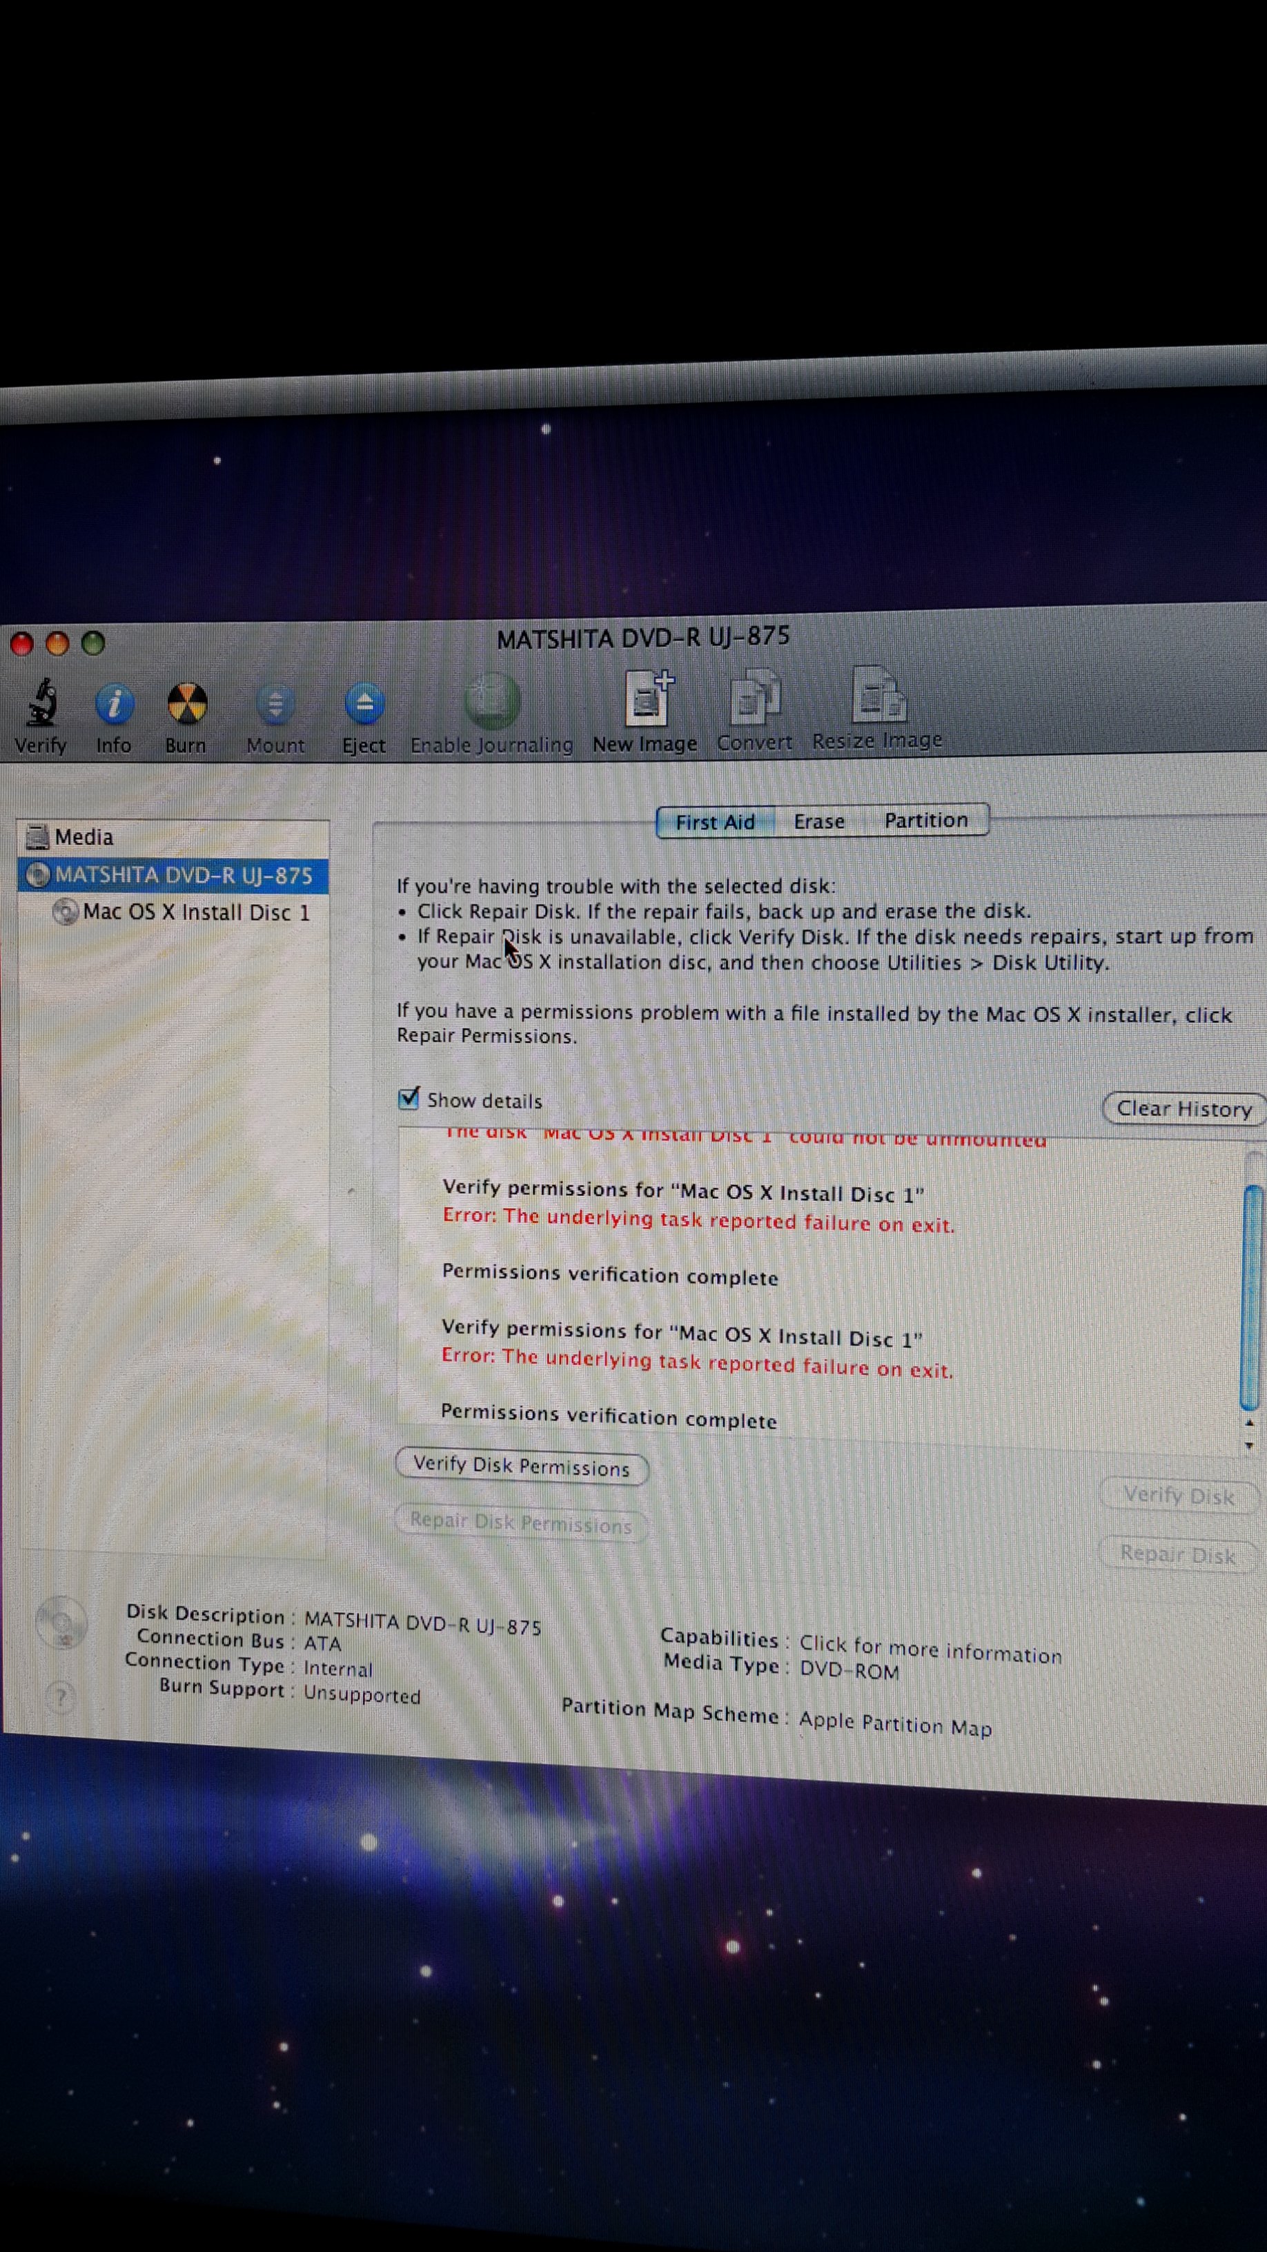
Task: Click the Clear History button
Action: [x=1184, y=1108]
